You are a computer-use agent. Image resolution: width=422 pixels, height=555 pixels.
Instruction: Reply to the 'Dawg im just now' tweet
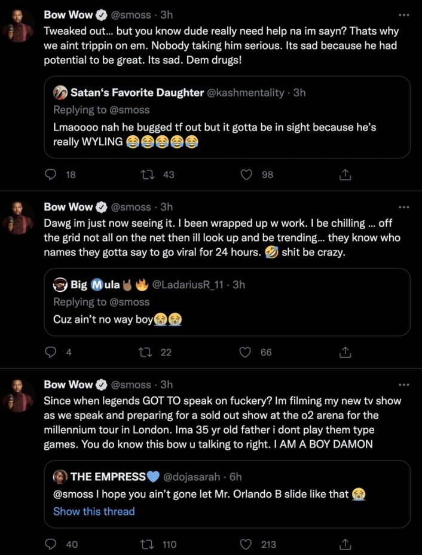pos(51,352)
